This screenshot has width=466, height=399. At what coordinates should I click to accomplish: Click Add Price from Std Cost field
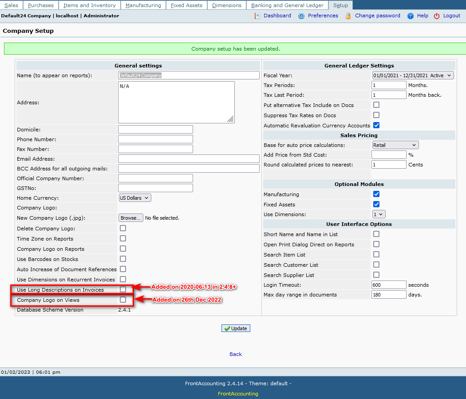(389, 155)
